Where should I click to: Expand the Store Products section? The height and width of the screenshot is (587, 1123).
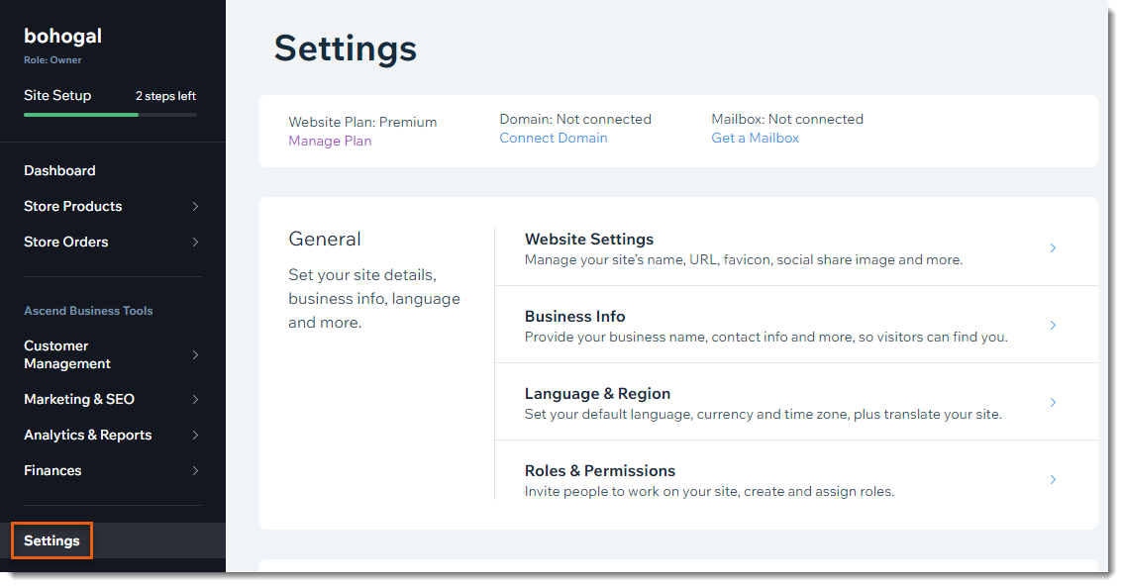click(196, 206)
